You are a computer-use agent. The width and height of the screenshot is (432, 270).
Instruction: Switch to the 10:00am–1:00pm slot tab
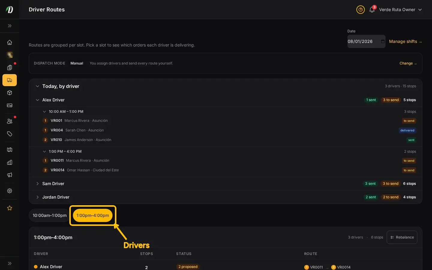coord(49,215)
